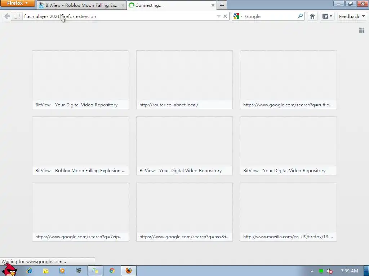Go to home page with Home icon

[312, 16]
